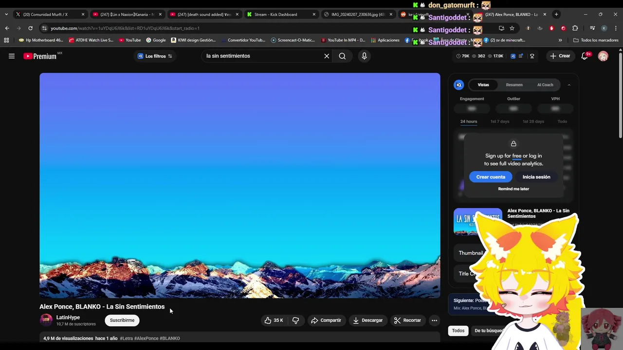Viewport: 623px width, 350px height.
Task: Clip video with Recortar button
Action: coord(407,320)
